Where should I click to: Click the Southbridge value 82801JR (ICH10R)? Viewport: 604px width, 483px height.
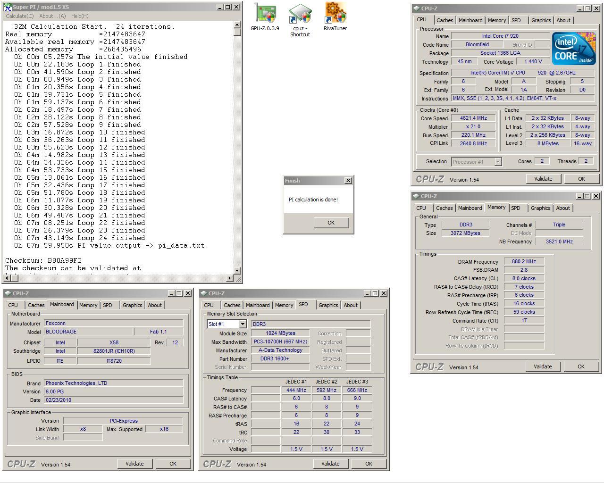point(114,351)
